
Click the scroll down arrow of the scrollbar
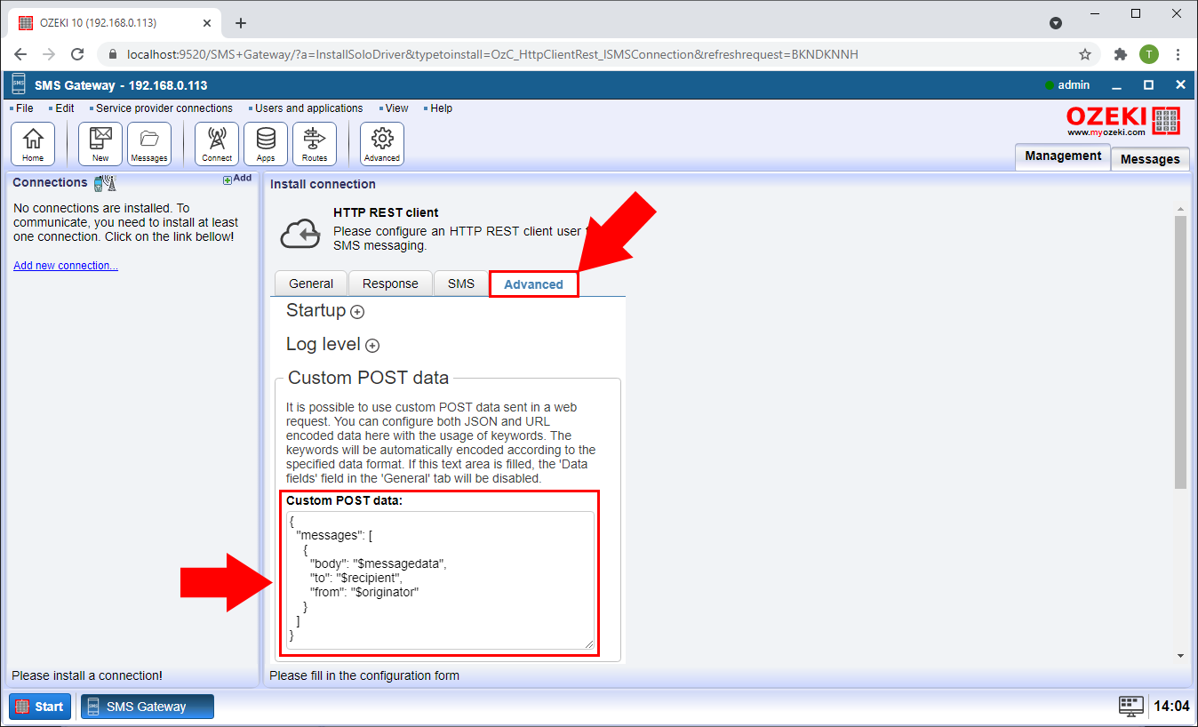coord(1180,656)
